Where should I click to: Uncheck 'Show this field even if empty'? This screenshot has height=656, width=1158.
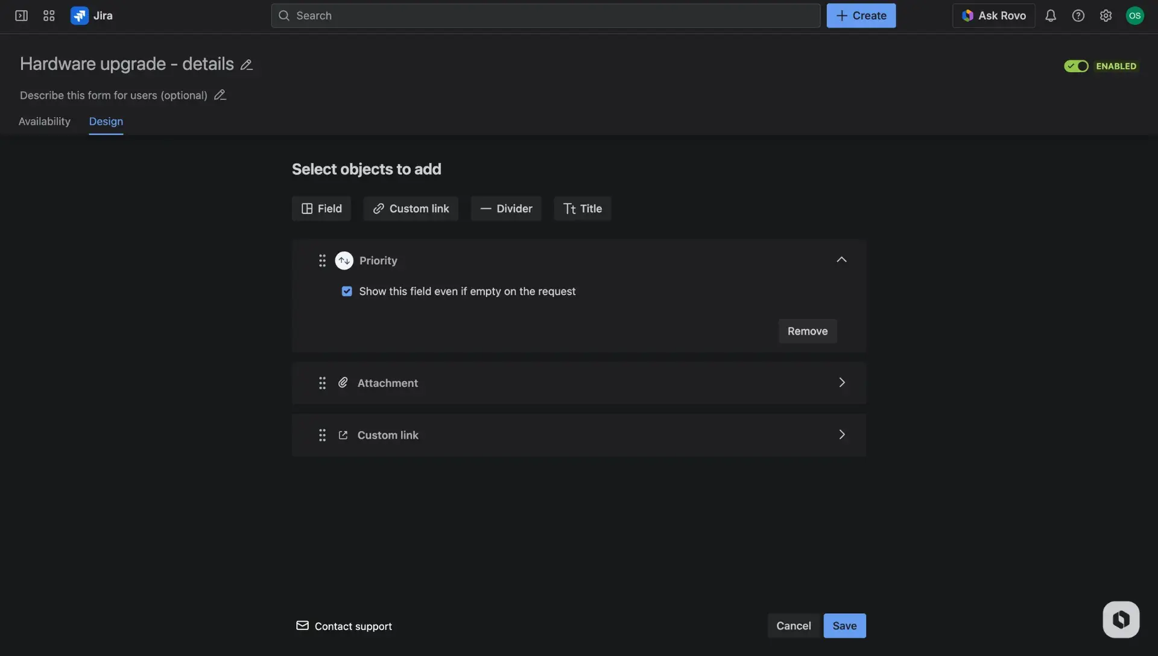click(347, 291)
